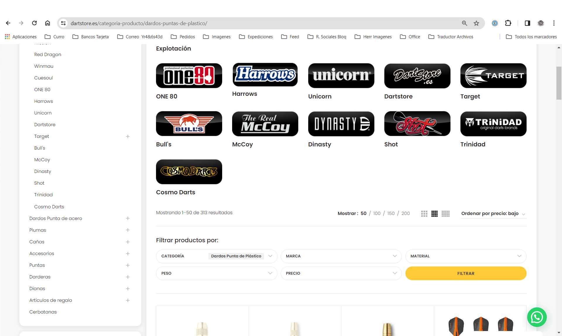View site information icon in address bar

(x=63, y=23)
